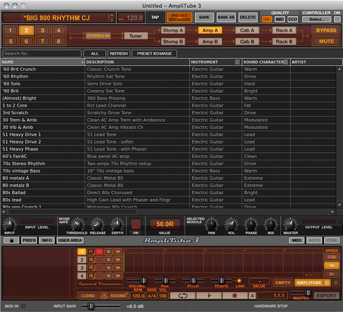Arm record on track 1
Image resolution: width=343 pixels, height=312 pixels.
pyautogui.click(x=99, y=252)
